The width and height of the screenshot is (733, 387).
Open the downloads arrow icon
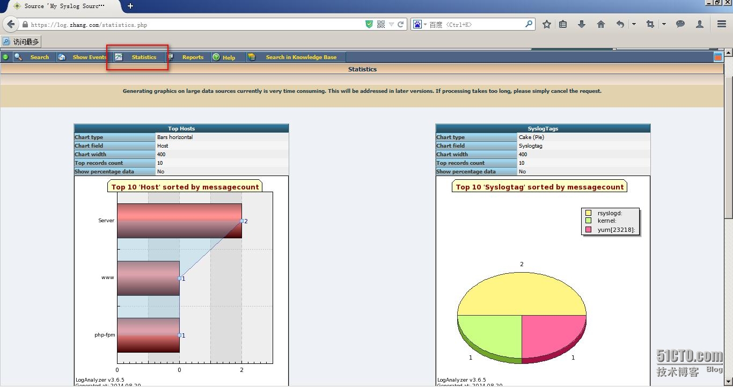(x=581, y=24)
